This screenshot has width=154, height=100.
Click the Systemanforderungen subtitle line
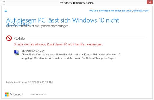[38, 26]
